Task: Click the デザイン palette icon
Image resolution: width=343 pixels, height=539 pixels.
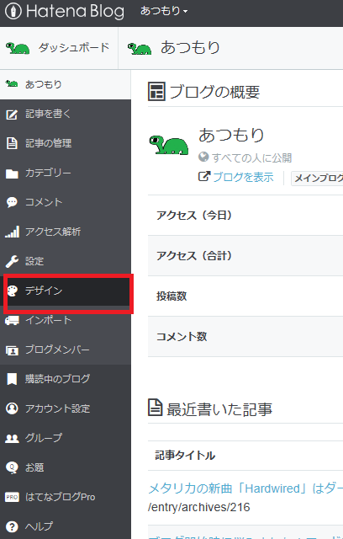Action: click(x=13, y=291)
